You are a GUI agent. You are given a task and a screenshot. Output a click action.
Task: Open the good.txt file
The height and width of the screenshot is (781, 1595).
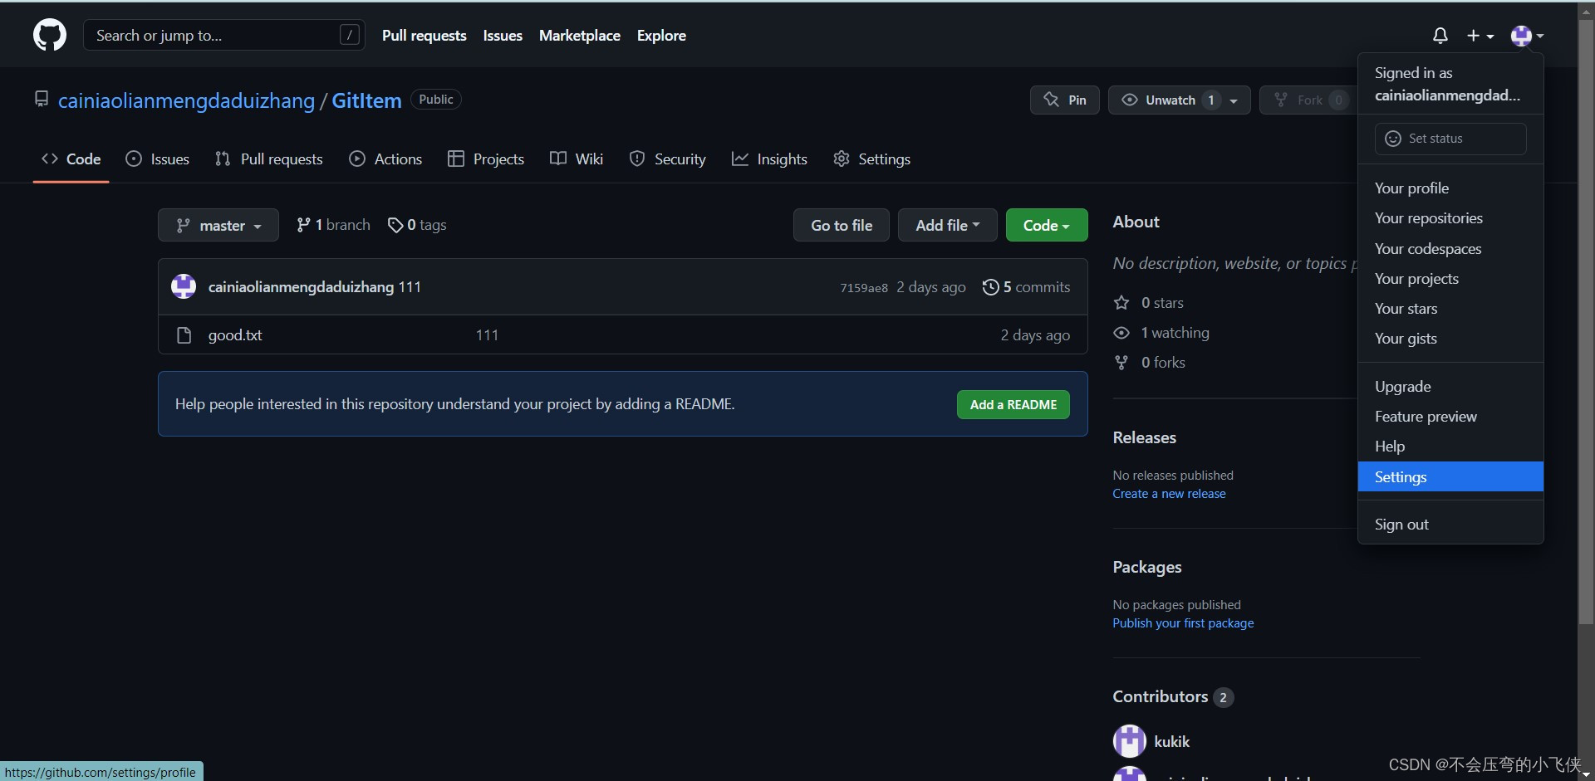click(x=235, y=335)
